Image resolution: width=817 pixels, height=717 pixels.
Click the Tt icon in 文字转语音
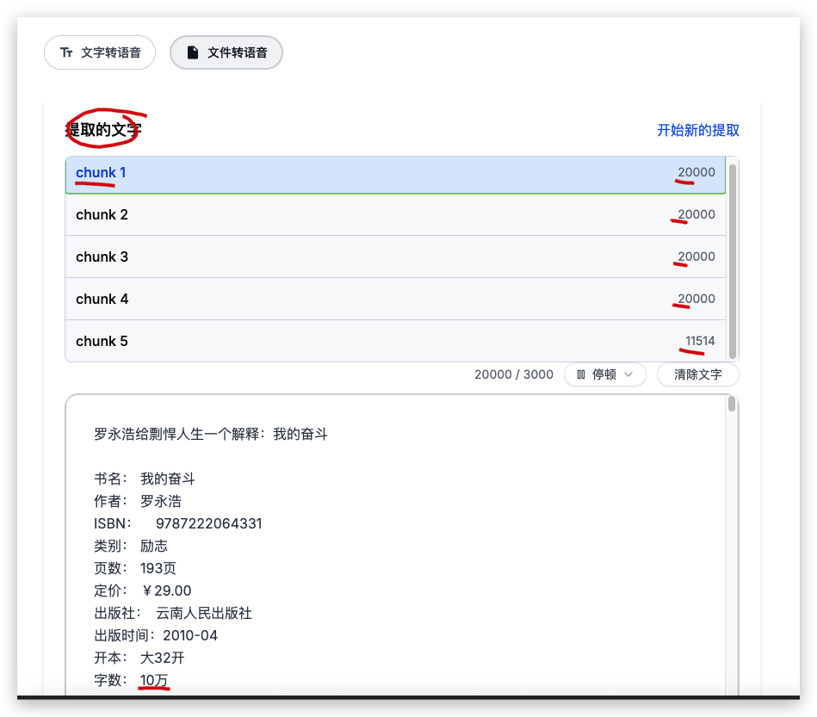coord(66,53)
